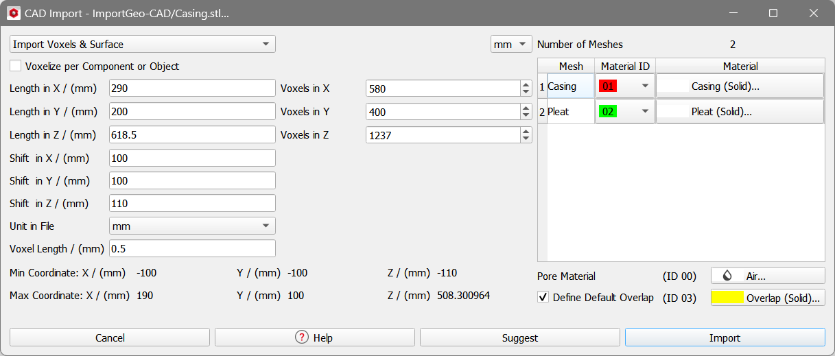Click Max Coordinate Z value 508.300964
This screenshot has width=835, height=356.
(x=463, y=296)
